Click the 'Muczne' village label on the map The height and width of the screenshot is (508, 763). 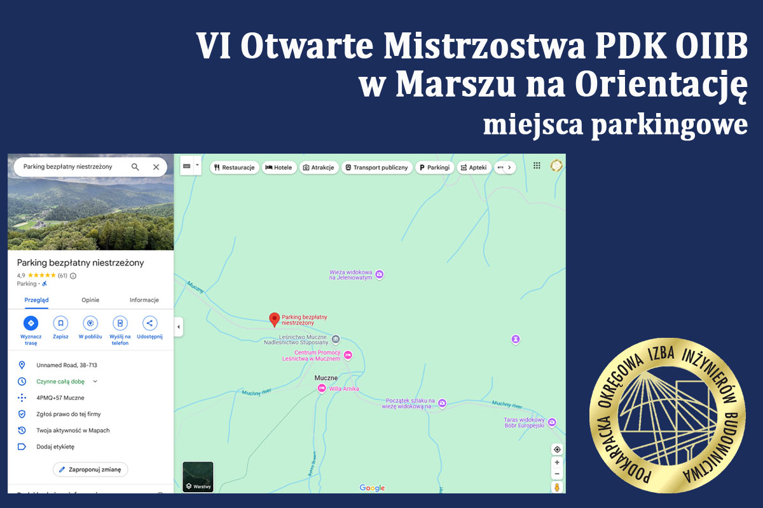(x=326, y=378)
